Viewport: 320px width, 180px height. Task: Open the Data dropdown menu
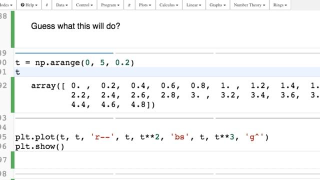(x=62, y=5)
